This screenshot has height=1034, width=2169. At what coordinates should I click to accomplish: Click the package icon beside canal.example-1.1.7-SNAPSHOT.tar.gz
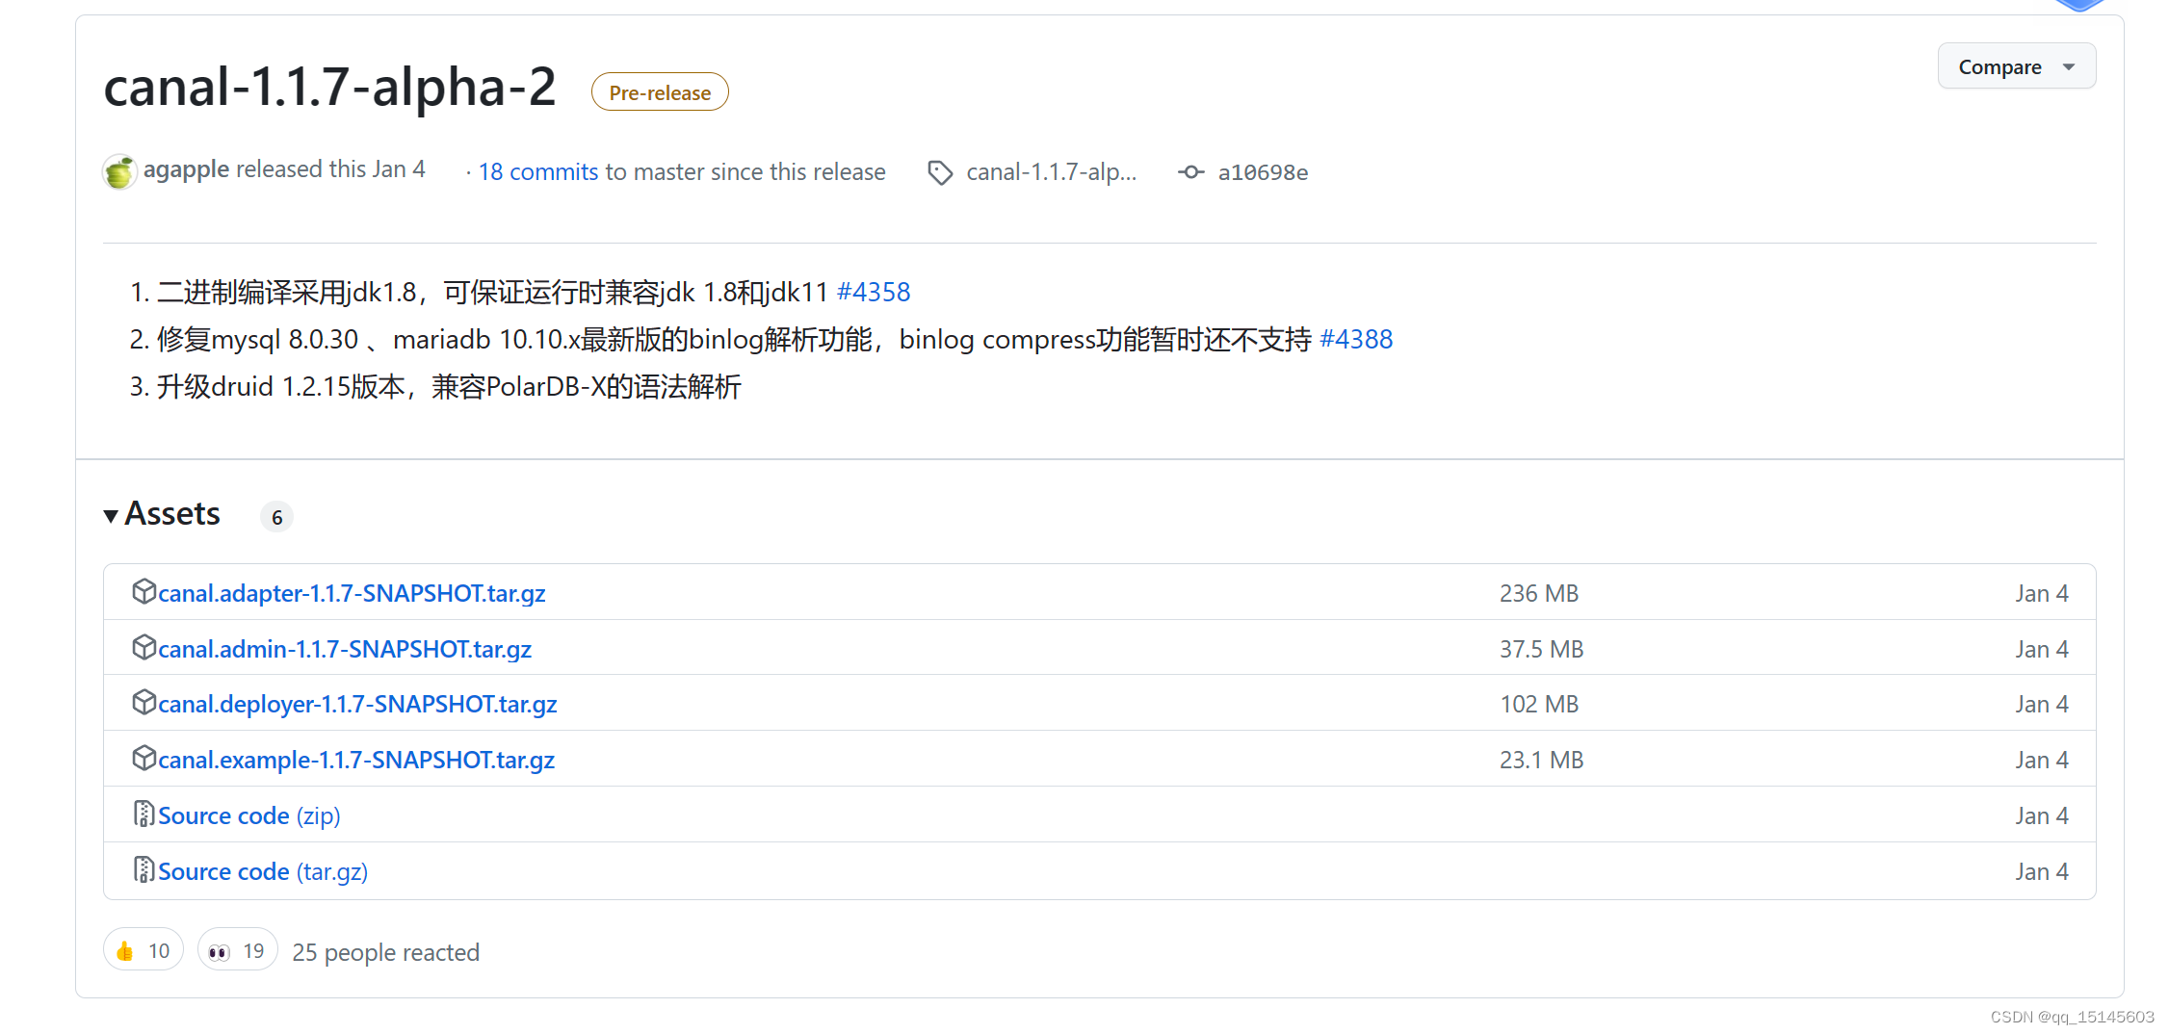[143, 759]
